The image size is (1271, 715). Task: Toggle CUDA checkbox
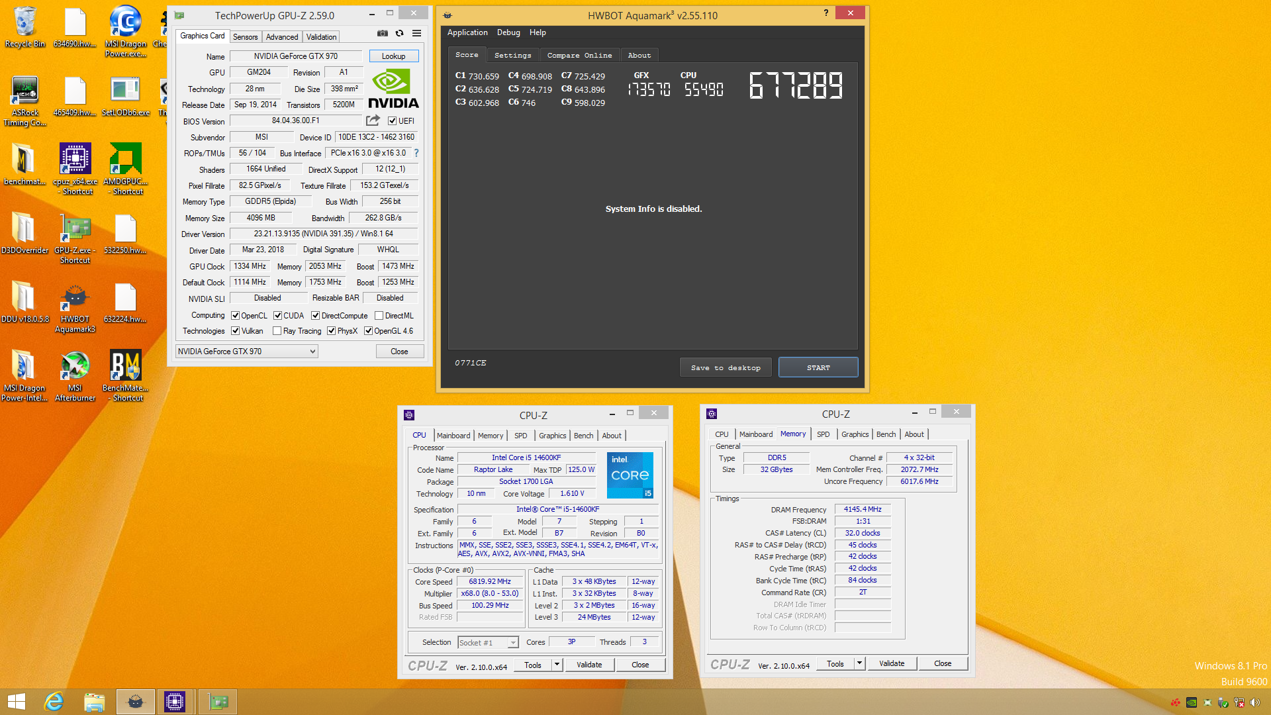click(x=277, y=316)
